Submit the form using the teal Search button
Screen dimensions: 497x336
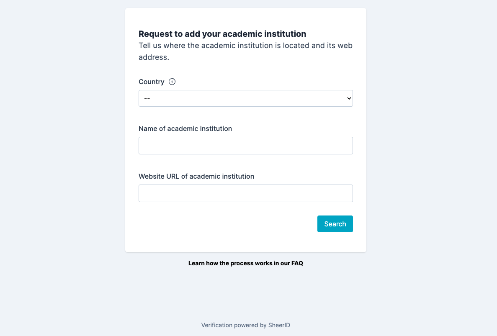point(335,224)
